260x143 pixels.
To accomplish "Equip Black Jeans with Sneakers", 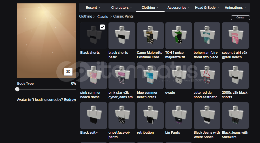I will 235,116.
